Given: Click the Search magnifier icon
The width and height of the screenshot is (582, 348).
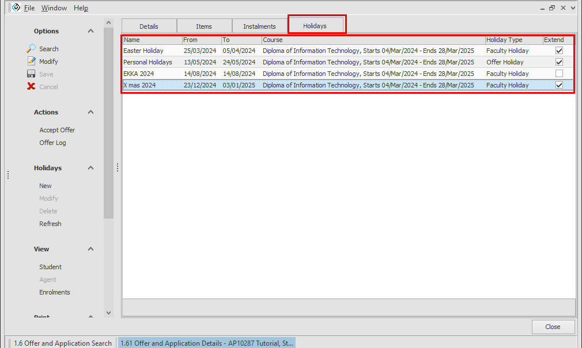Looking at the screenshot, I should 31,49.
